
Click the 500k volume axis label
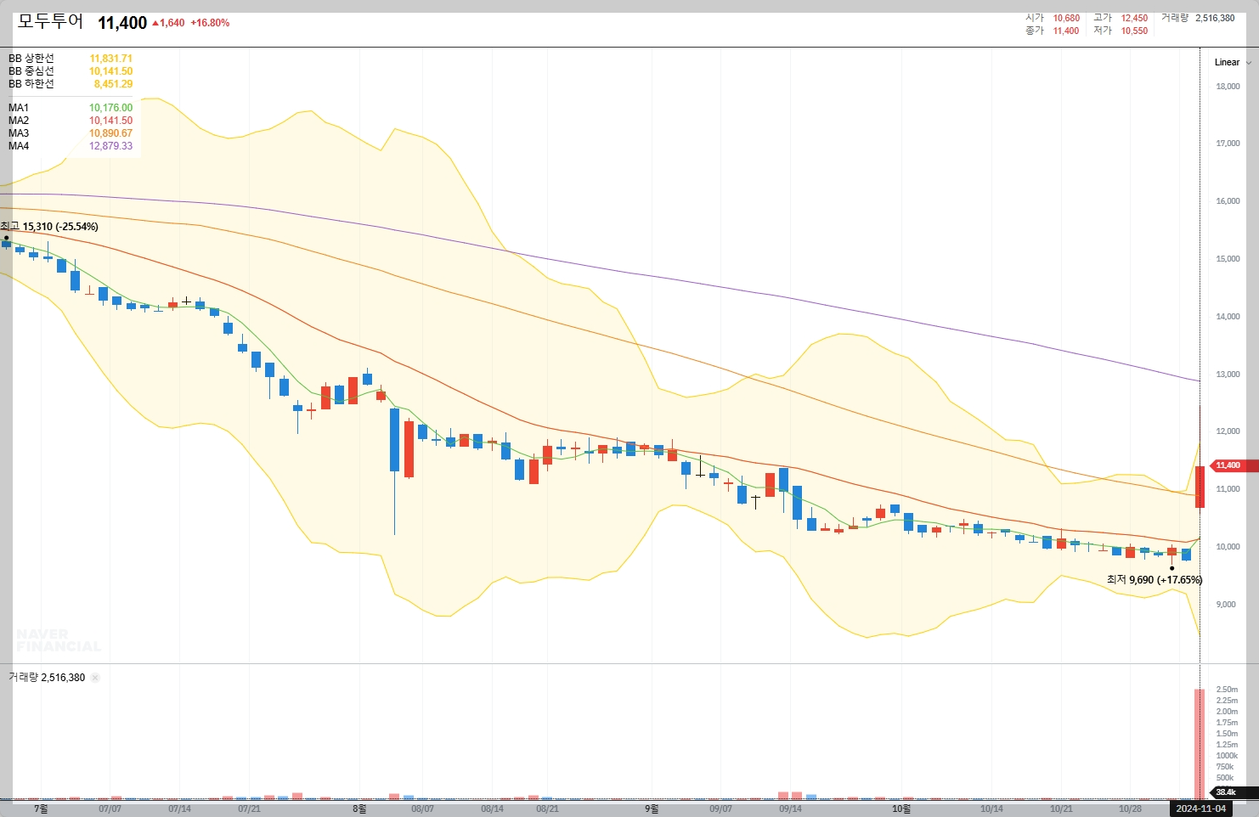point(1224,778)
